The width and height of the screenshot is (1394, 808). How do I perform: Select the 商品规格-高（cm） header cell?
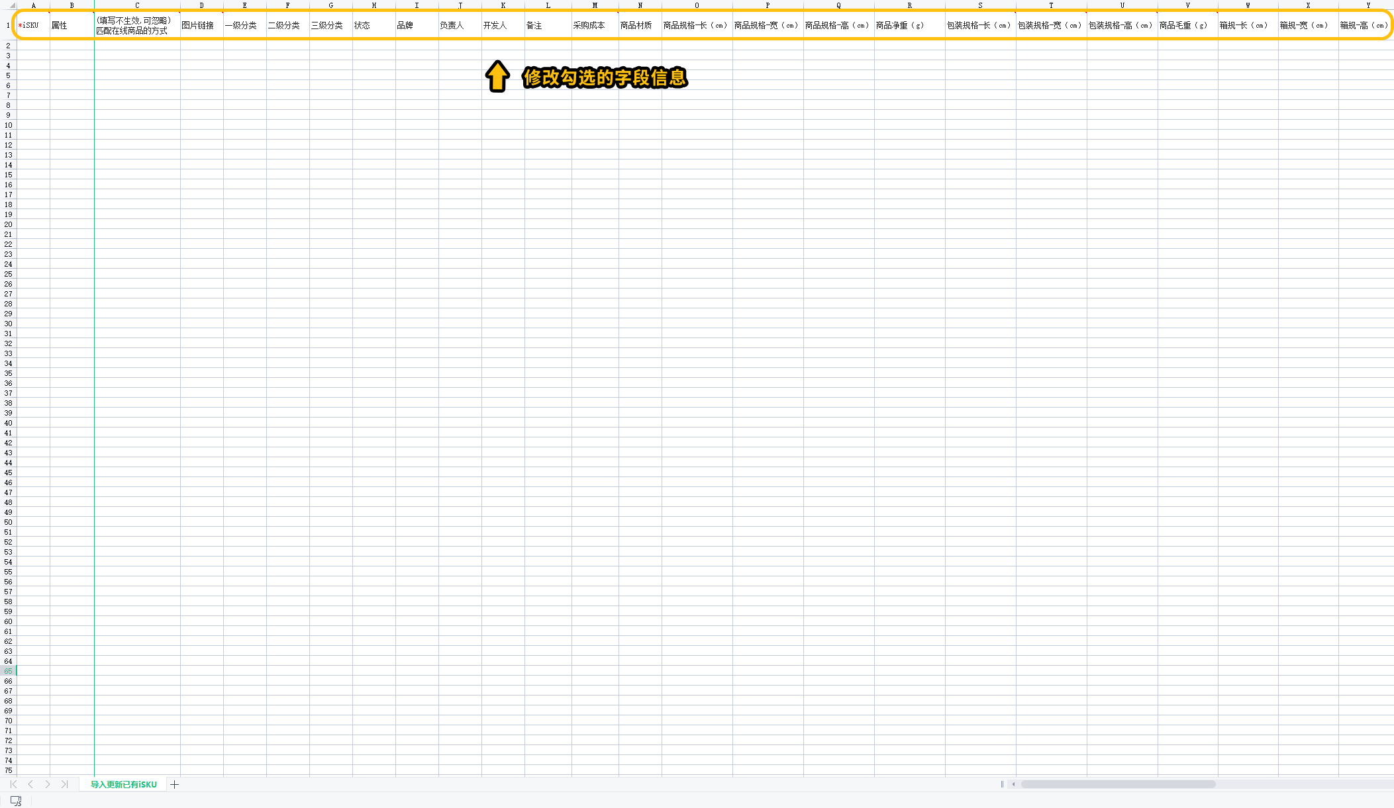[x=839, y=25]
